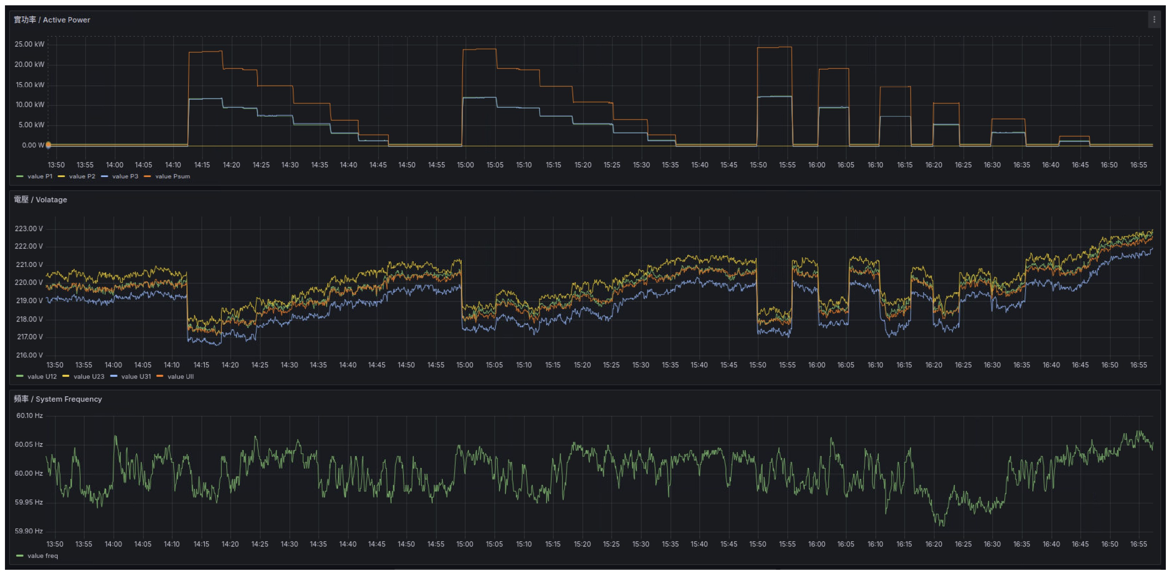The height and width of the screenshot is (579, 1174).
Task: Open the orange color swatch for value Psum
Action: coord(147,176)
